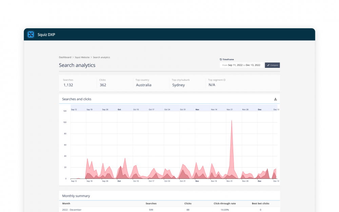The height and width of the screenshot is (212, 339).
Task: Click the Searches and clicks heading
Action: click(77, 99)
